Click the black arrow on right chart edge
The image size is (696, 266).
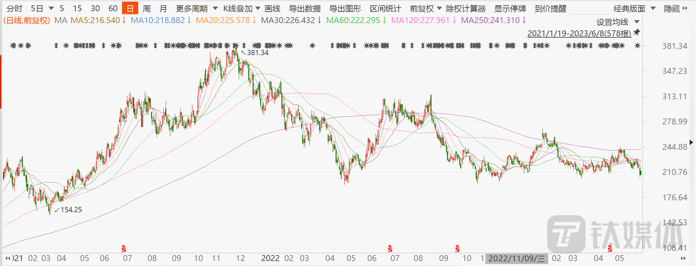click(x=691, y=142)
